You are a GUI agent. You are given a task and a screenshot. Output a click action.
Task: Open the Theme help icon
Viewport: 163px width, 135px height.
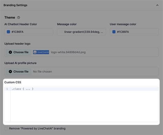tap(19, 17)
